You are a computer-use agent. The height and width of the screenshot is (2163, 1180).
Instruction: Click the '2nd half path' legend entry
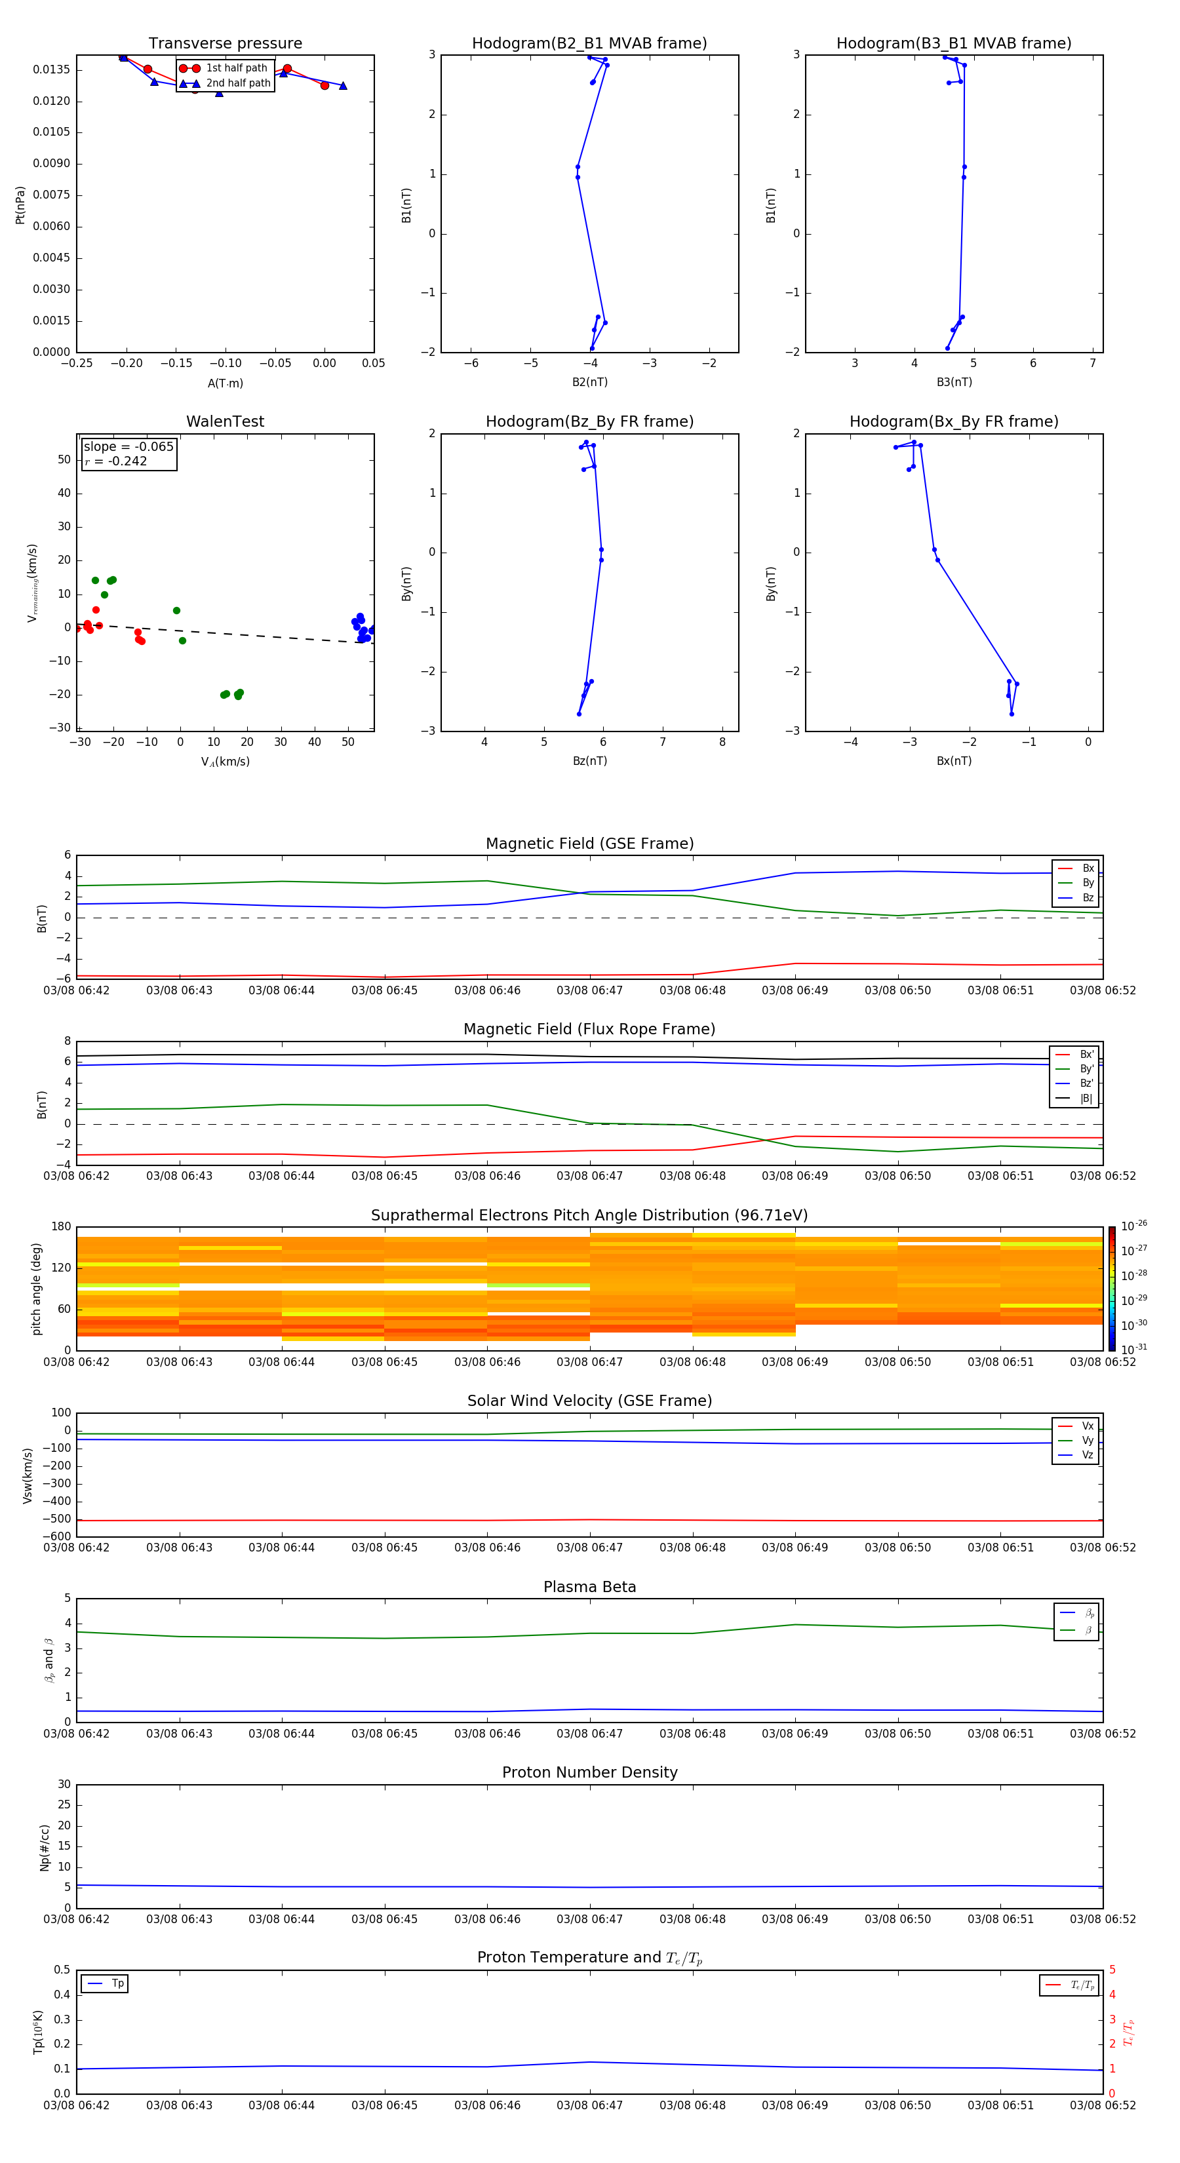coord(224,83)
